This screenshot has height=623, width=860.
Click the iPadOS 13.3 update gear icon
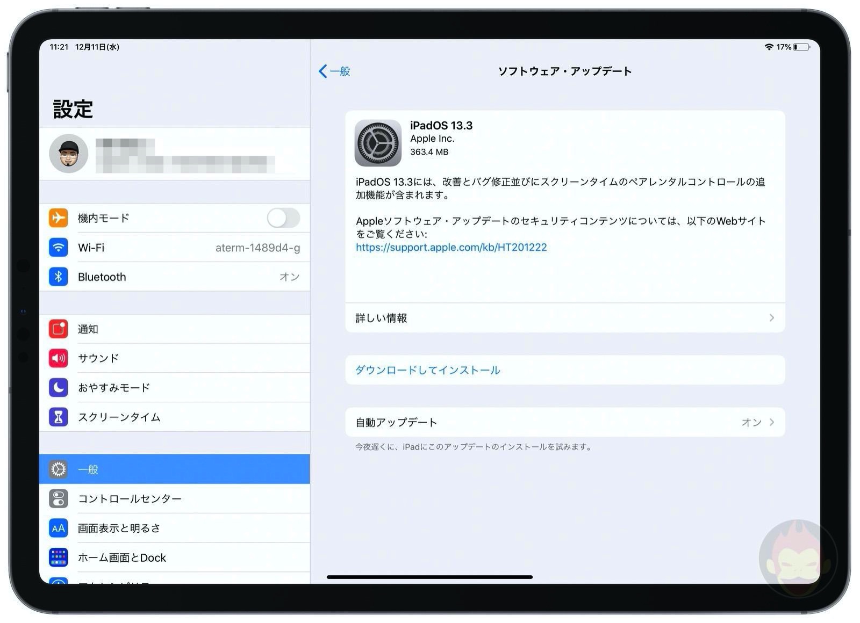pos(378,143)
